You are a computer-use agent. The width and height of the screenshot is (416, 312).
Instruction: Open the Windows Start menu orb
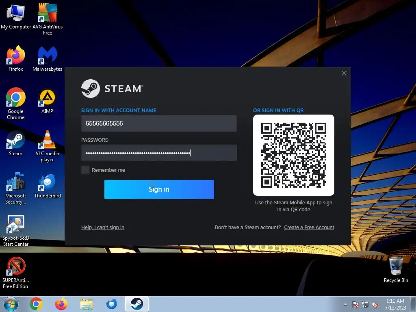pyautogui.click(x=11, y=304)
